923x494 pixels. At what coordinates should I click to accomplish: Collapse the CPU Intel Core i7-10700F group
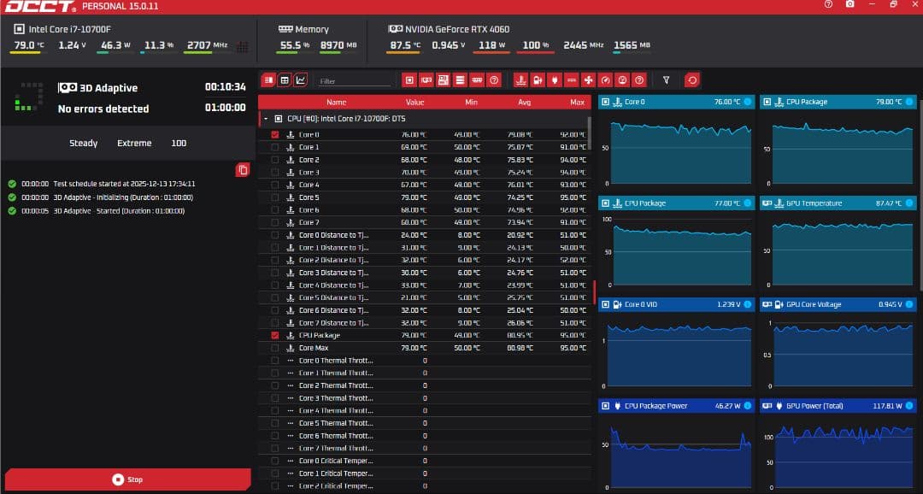click(266, 119)
